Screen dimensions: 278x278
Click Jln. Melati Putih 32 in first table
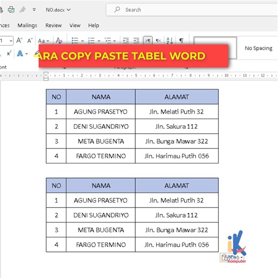pyautogui.click(x=176, y=112)
